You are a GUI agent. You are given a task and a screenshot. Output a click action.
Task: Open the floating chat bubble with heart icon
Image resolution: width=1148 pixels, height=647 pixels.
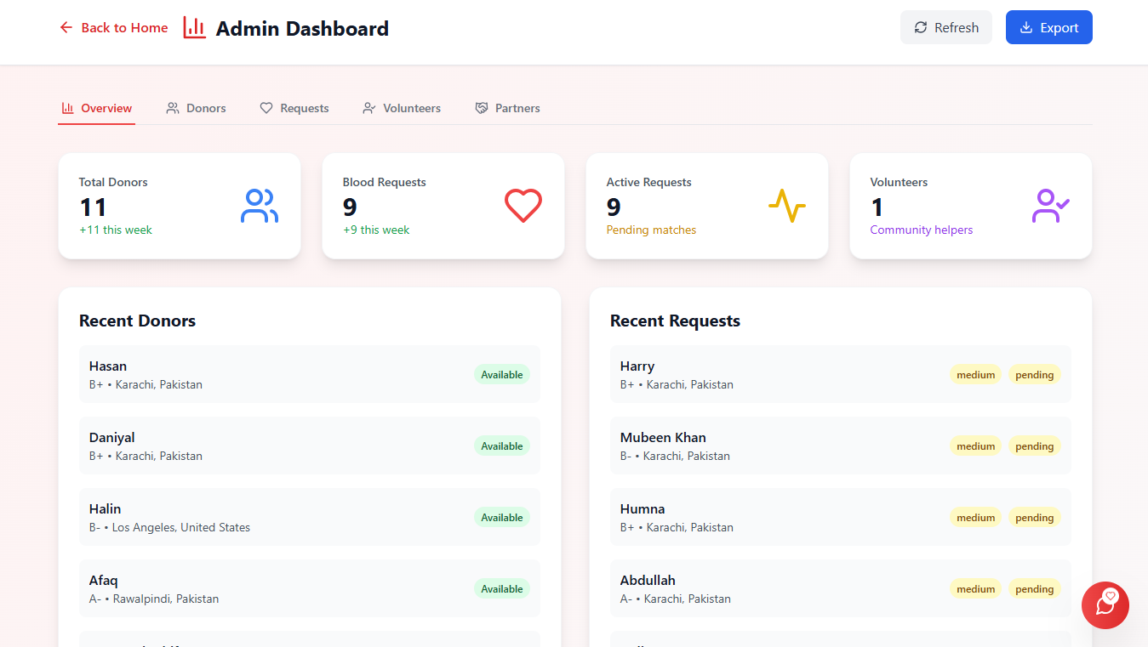(x=1105, y=605)
